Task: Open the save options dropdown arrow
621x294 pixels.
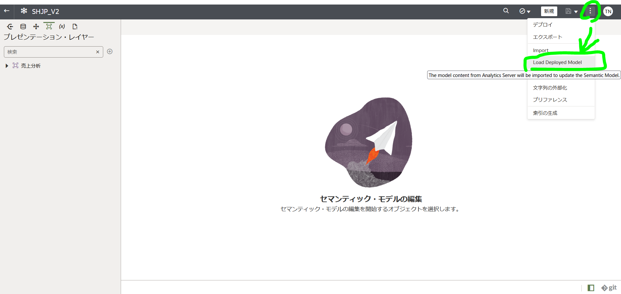Action: pos(576,12)
